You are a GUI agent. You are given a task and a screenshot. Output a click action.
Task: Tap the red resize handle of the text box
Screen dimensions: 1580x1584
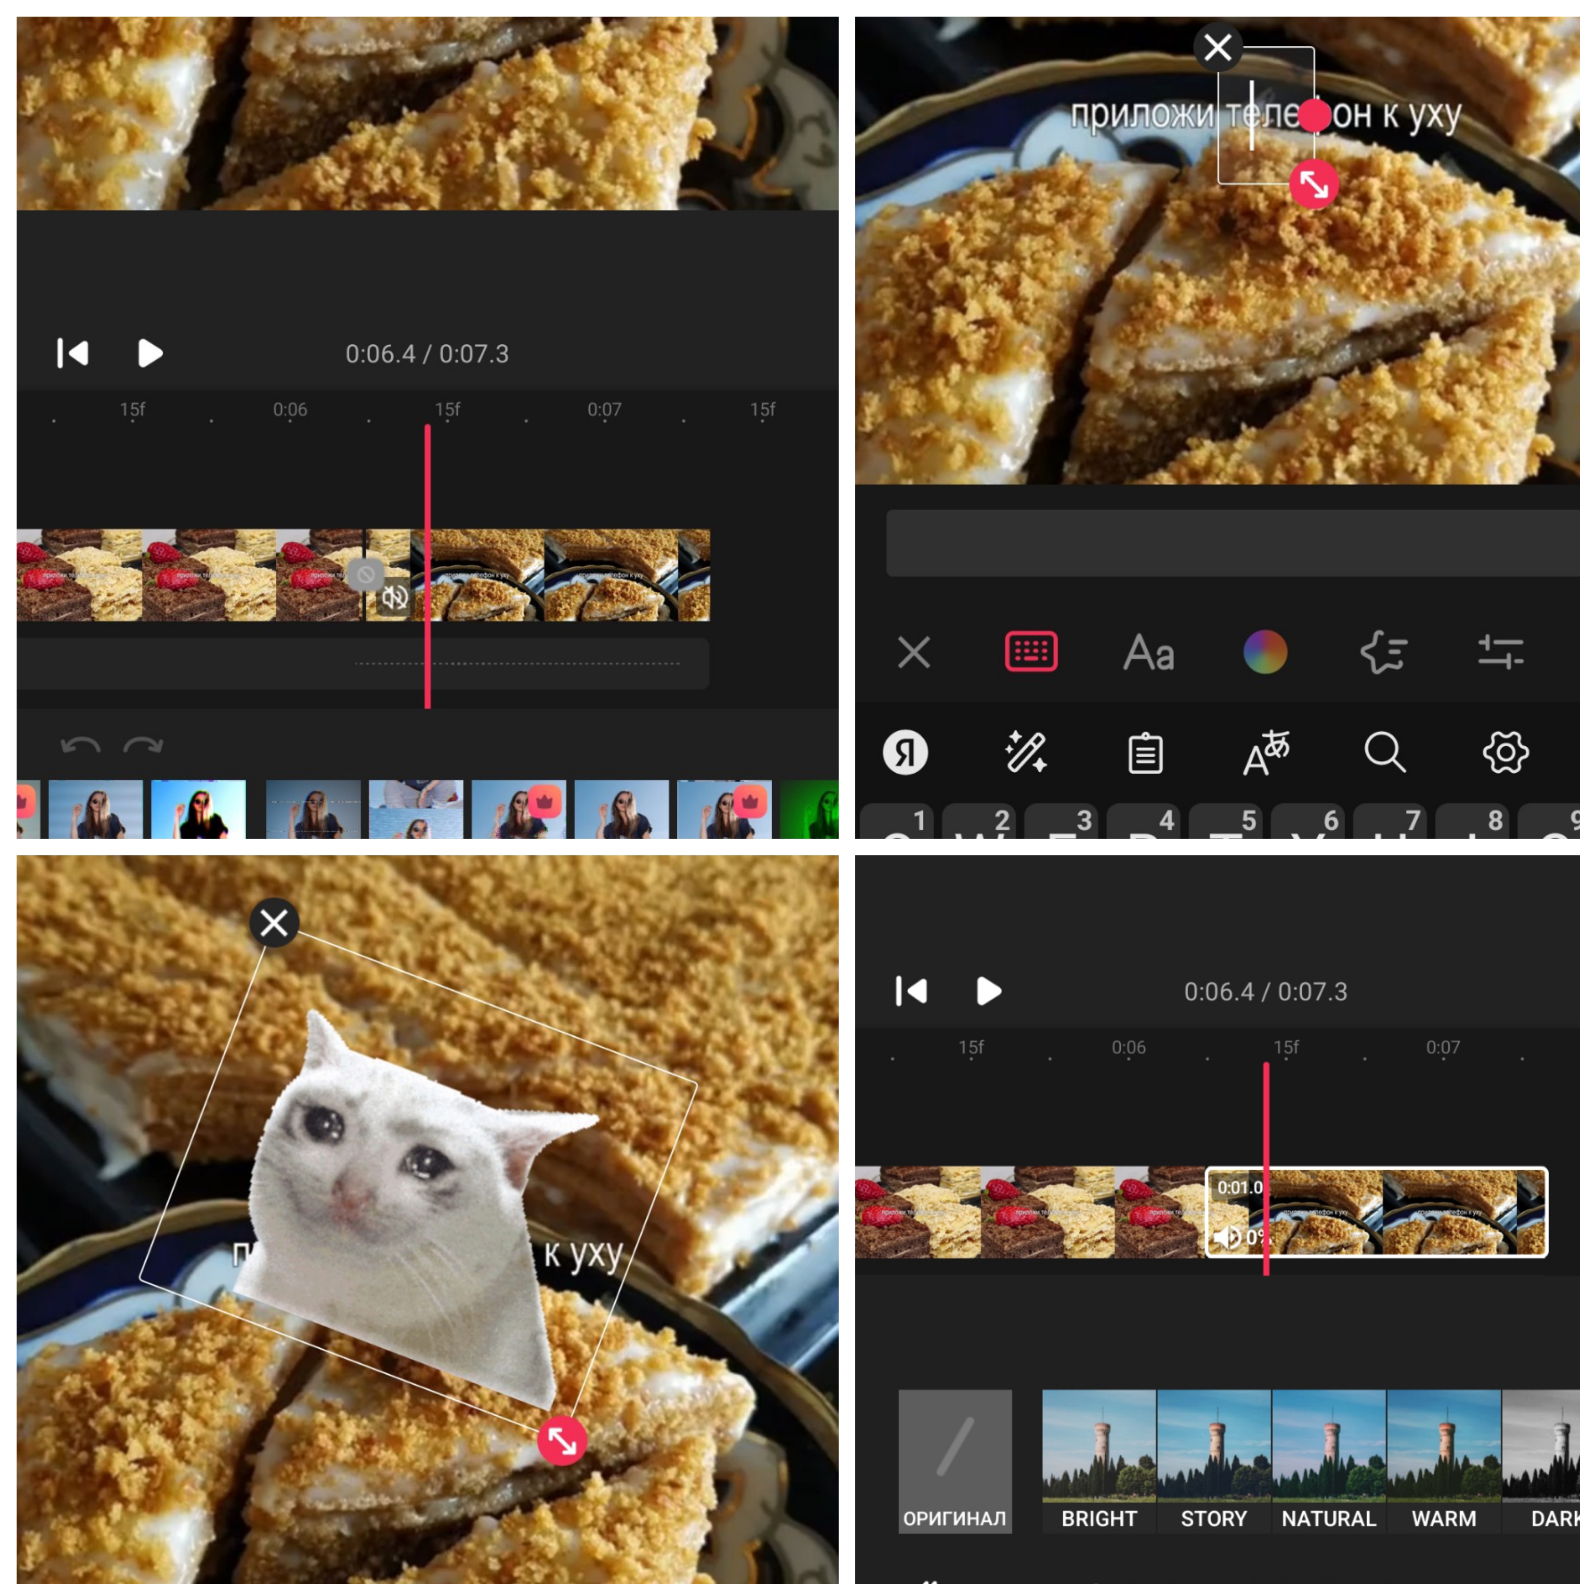pos(1313,184)
